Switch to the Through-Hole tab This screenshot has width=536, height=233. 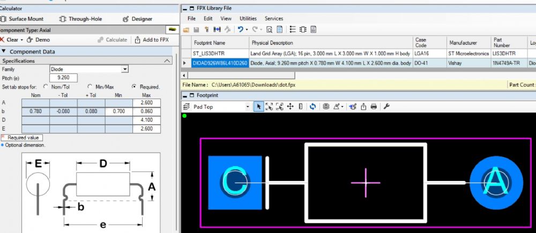click(81, 19)
